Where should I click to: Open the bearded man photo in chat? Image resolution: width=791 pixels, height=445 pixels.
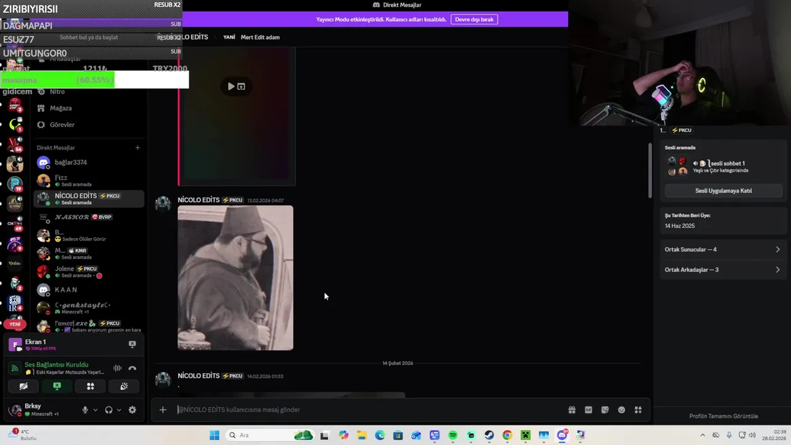click(x=235, y=278)
